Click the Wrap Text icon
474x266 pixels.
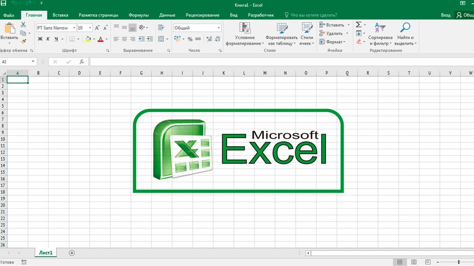coord(161,27)
